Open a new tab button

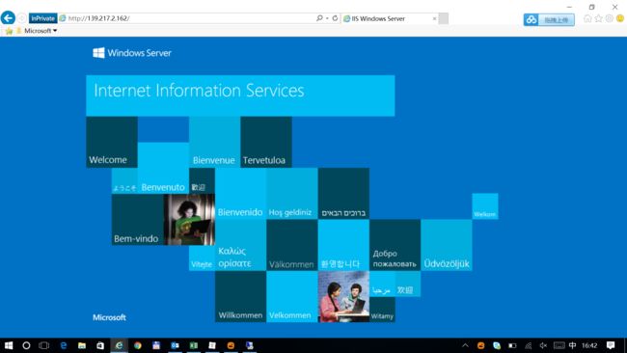click(x=444, y=18)
